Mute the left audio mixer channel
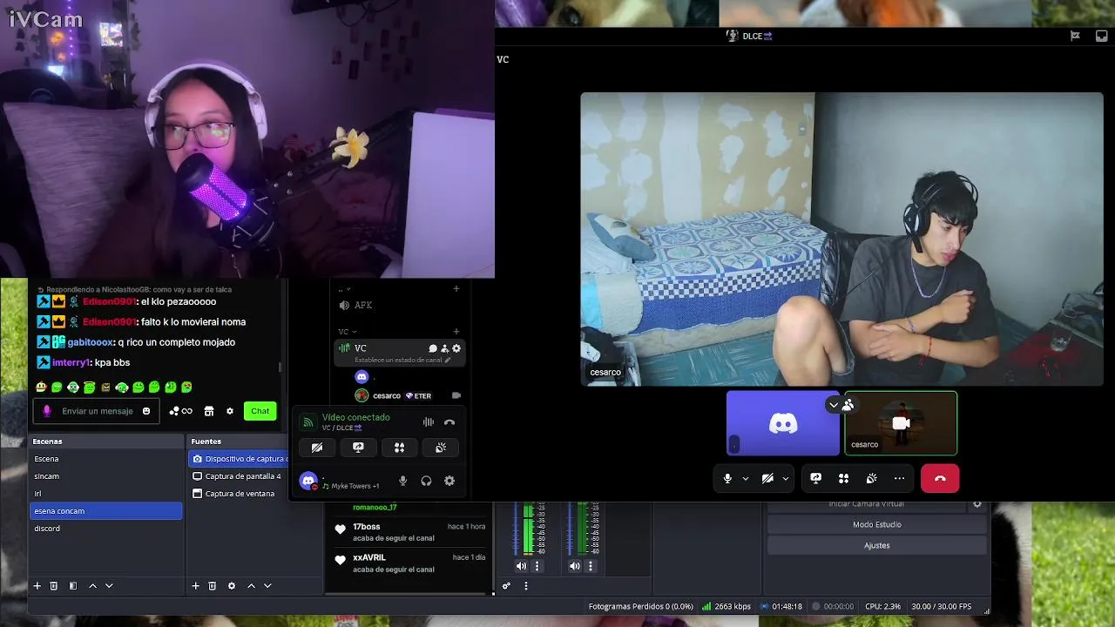Viewport: 1115px width, 627px height. (x=521, y=566)
